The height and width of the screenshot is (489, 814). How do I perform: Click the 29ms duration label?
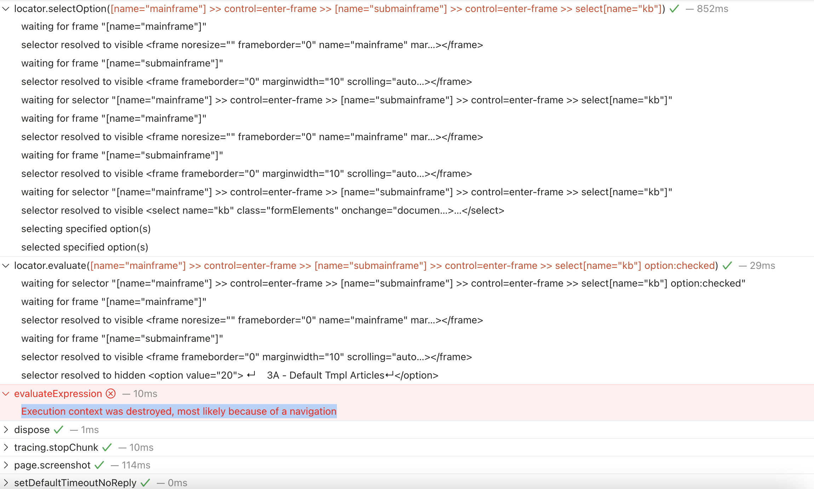[x=763, y=265]
